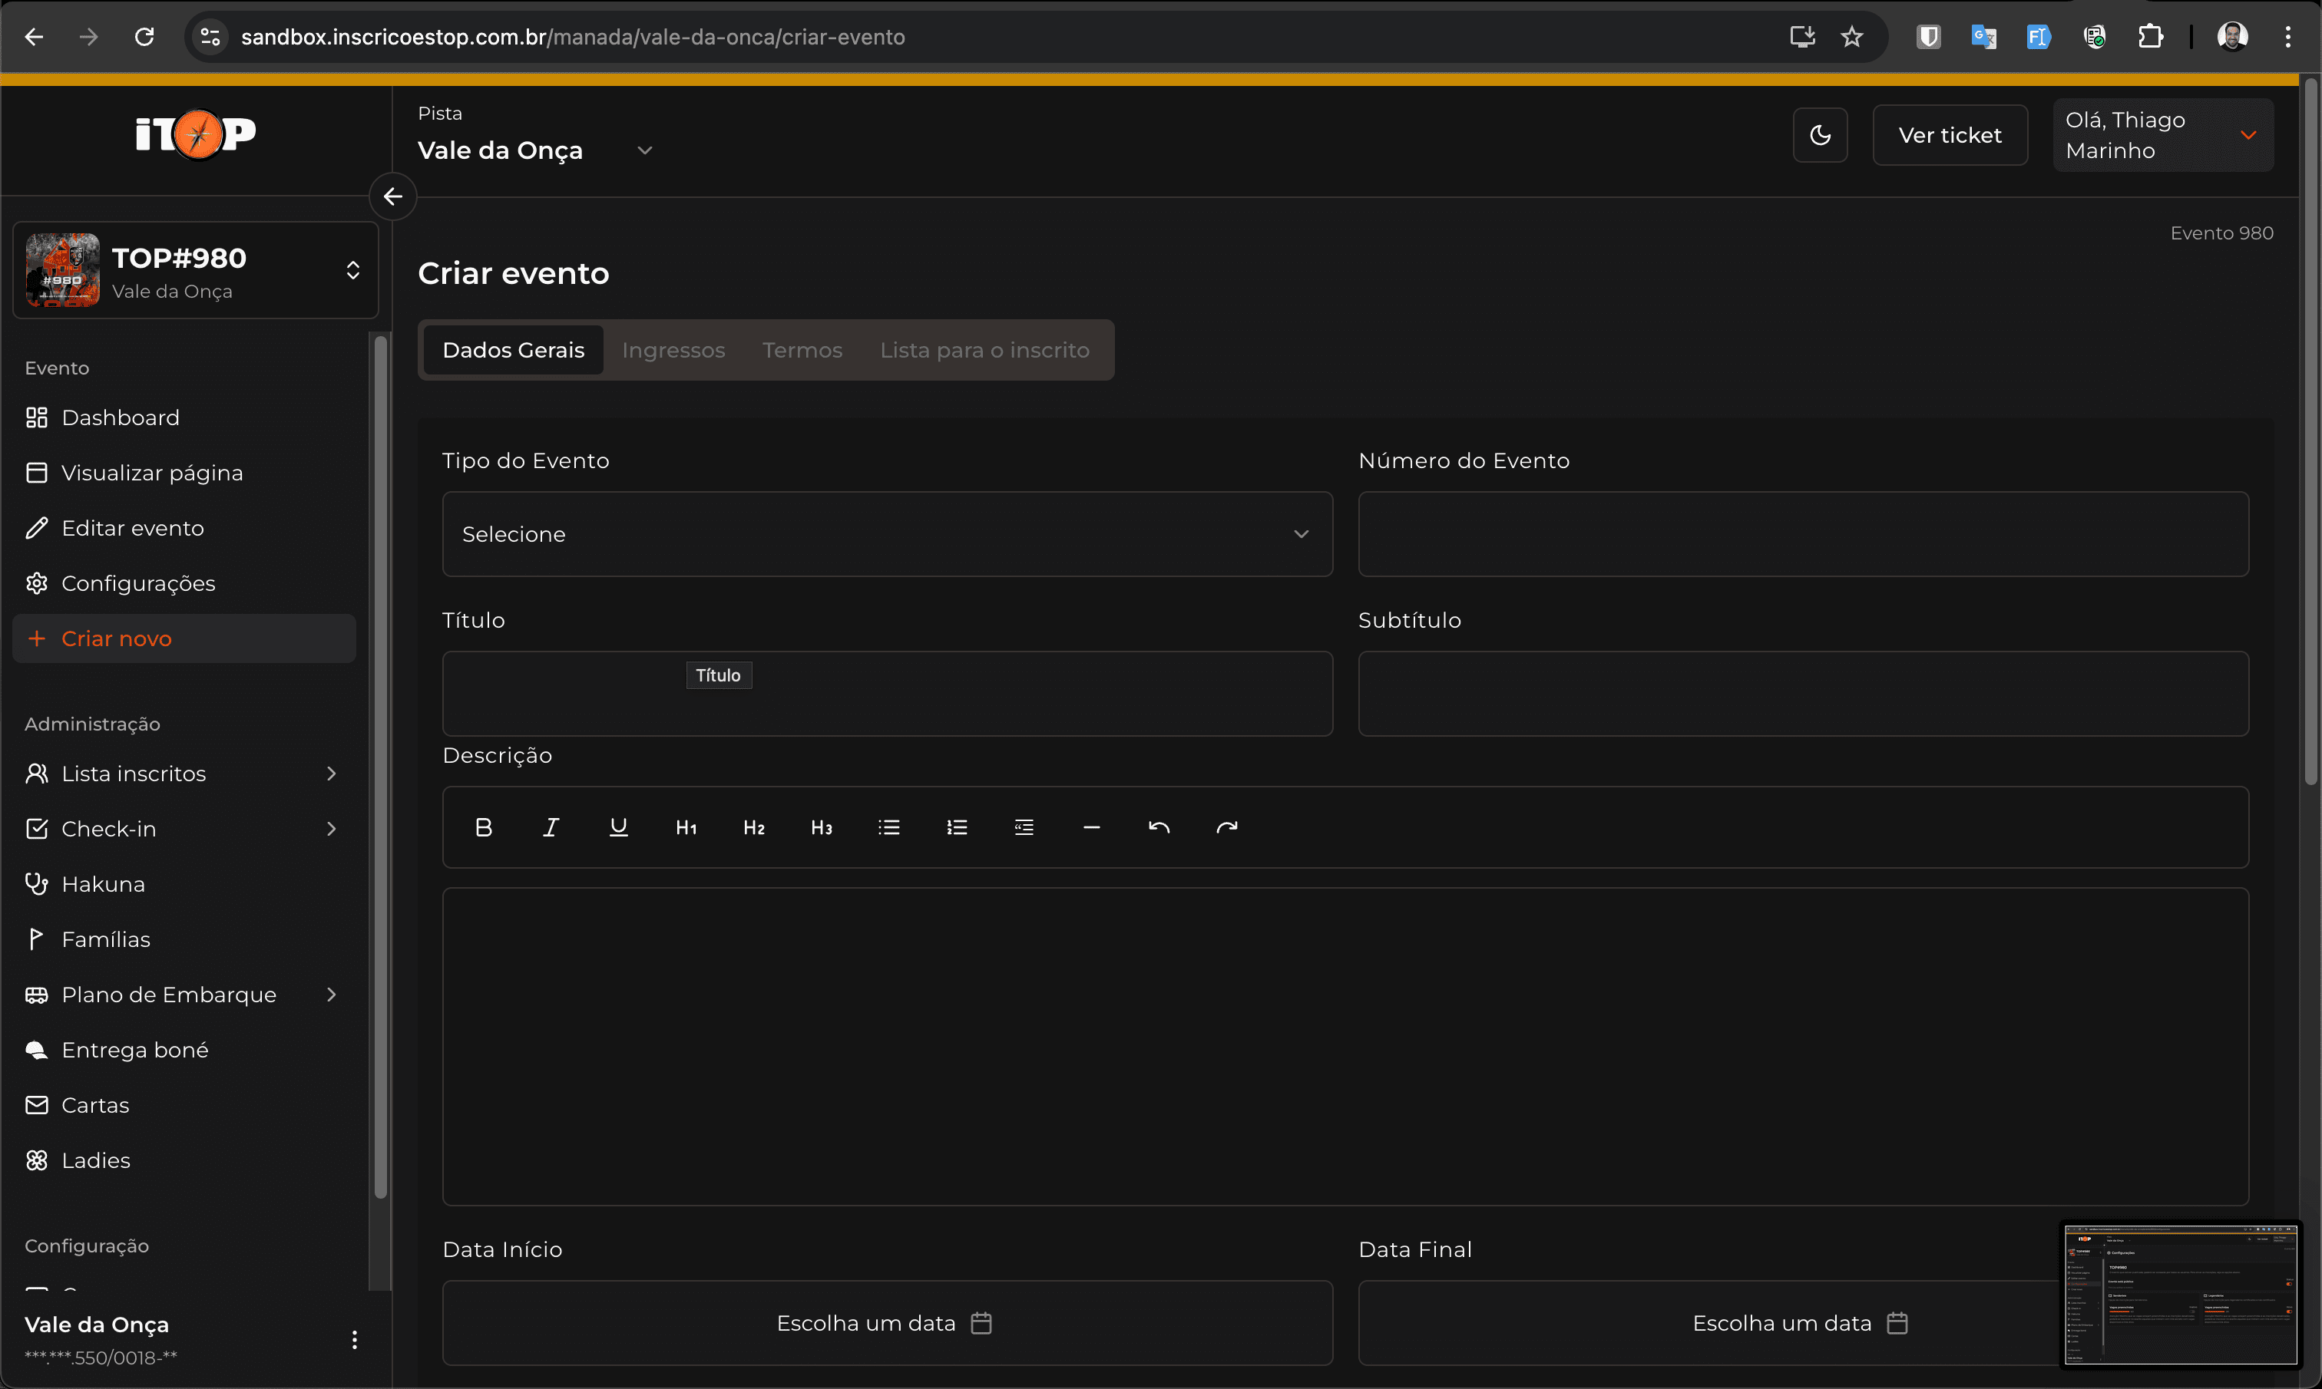
Task: Open Hakuna section
Action: click(x=184, y=883)
